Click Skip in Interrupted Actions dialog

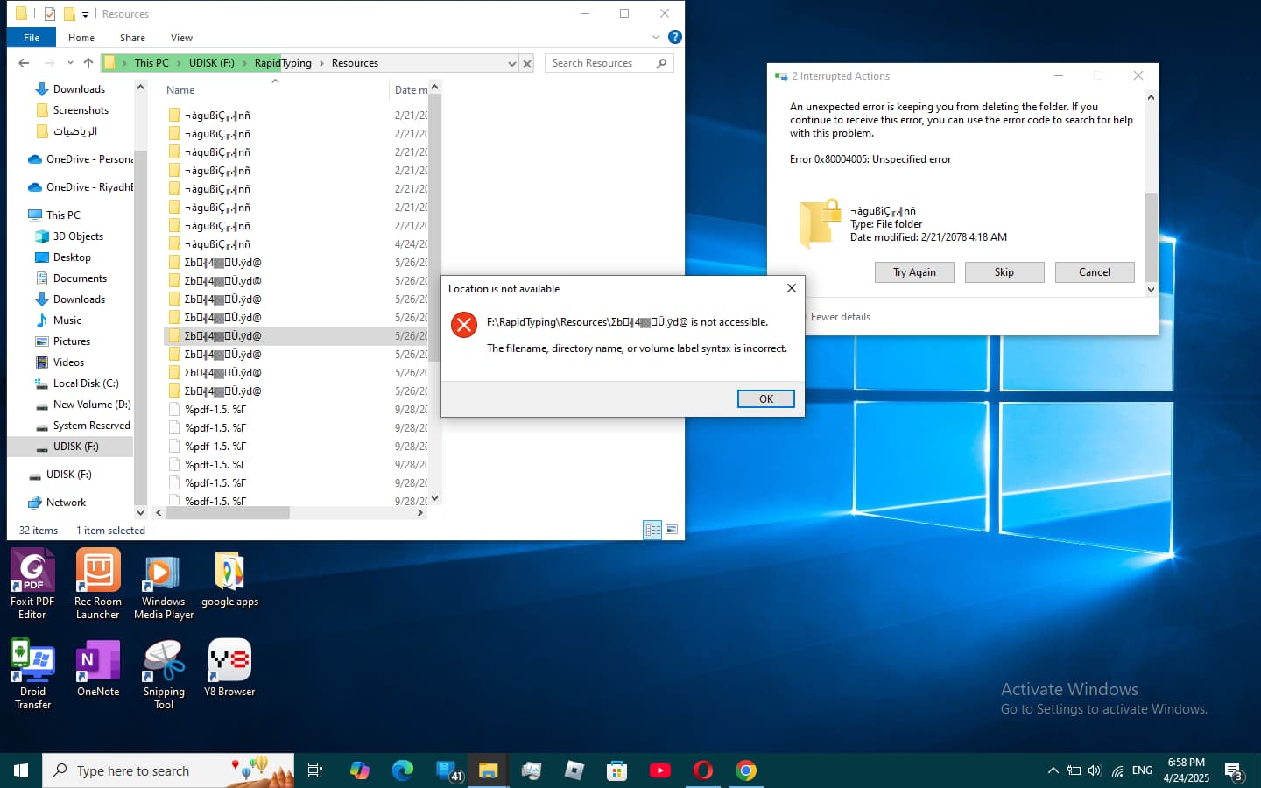[x=1004, y=272]
